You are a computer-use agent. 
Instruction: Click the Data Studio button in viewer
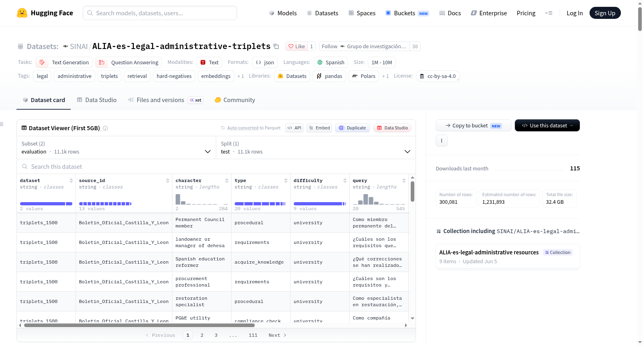(392, 128)
